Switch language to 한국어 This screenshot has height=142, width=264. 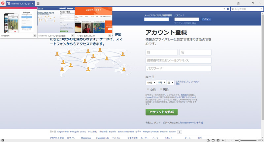(x=138, y=132)
